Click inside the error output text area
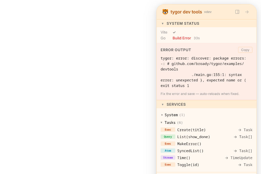Screen dimensions: 261x174 pos(205,72)
